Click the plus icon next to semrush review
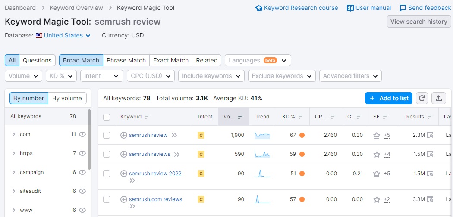The width and height of the screenshot is (453, 217). tap(124, 135)
